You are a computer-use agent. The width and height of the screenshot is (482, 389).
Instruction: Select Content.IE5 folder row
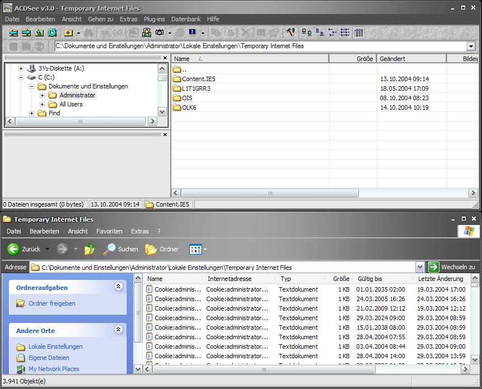[x=325, y=79]
